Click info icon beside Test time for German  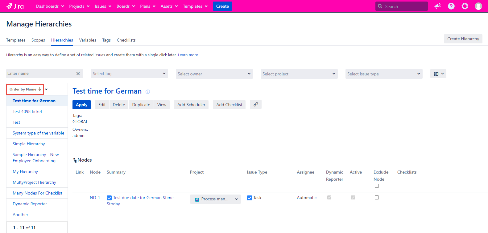pyautogui.click(x=148, y=92)
